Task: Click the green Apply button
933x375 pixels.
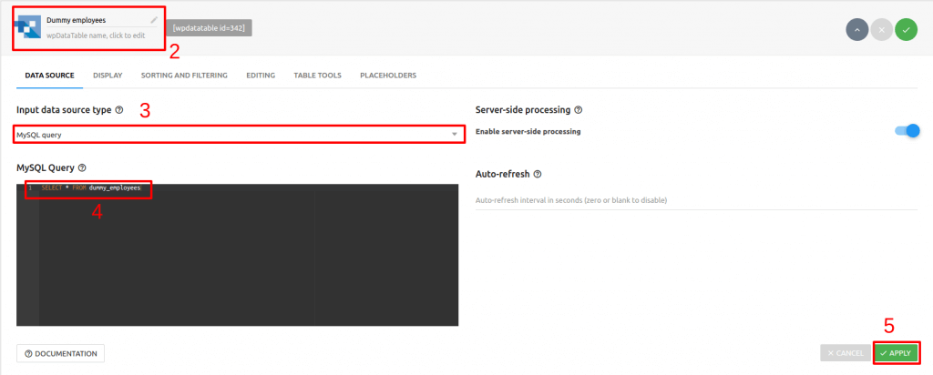Action: click(x=897, y=353)
